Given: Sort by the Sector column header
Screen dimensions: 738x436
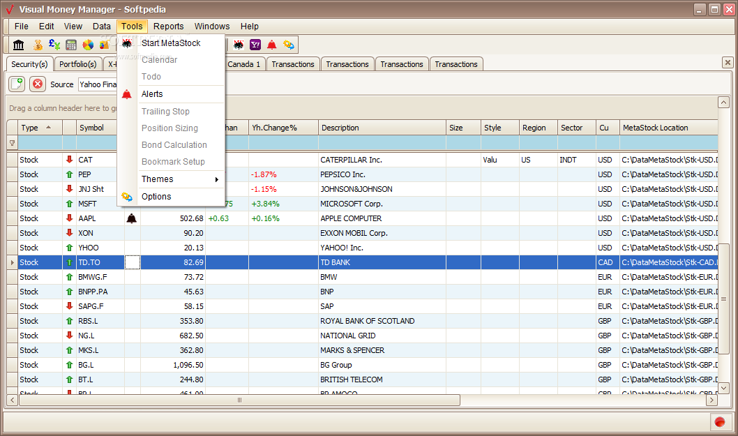Looking at the screenshot, I should tap(577, 128).
